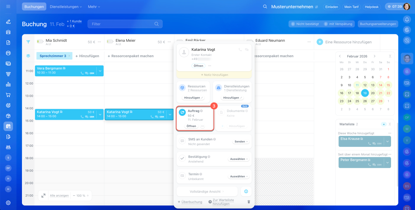
Task: Open the Dienstleistungen dropdown menu
Action: (66, 7)
